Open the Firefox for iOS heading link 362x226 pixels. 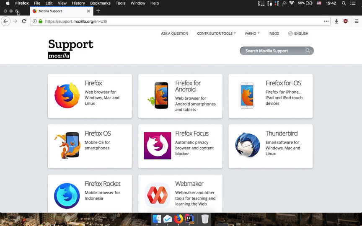tap(283, 83)
